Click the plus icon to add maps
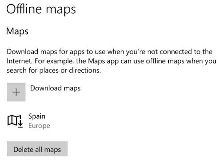222x167 pixels. click(x=16, y=92)
